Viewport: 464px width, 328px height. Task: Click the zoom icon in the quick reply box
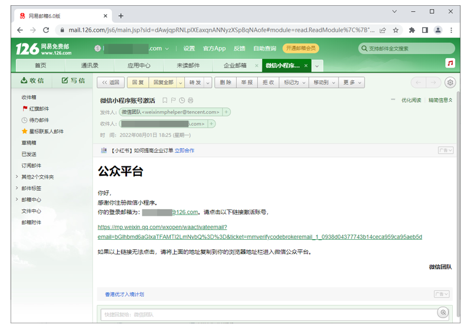pos(443,312)
